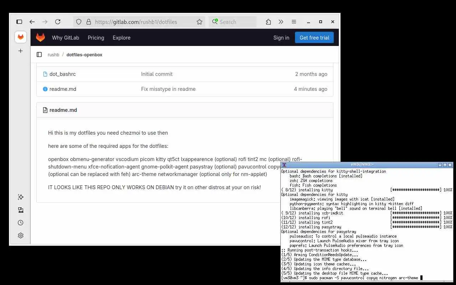Viewport: 456px width, 285px height.
Task: Click the GitLab fox logo
Action: coord(41,37)
